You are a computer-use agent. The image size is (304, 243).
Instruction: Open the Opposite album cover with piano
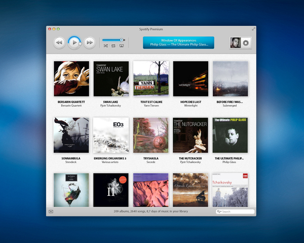click(191, 190)
